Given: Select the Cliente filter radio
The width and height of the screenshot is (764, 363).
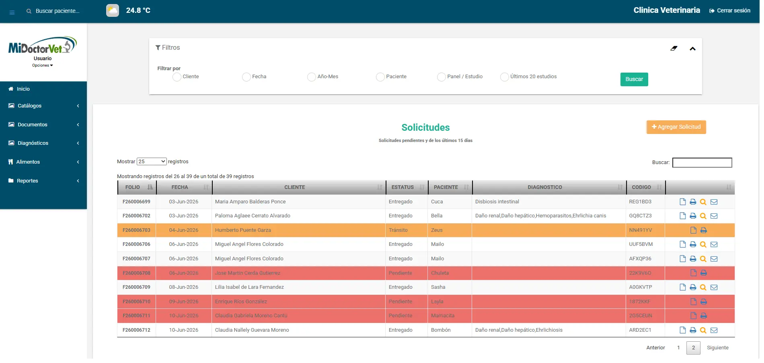Looking at the screenshot, I should coord(177,77).
